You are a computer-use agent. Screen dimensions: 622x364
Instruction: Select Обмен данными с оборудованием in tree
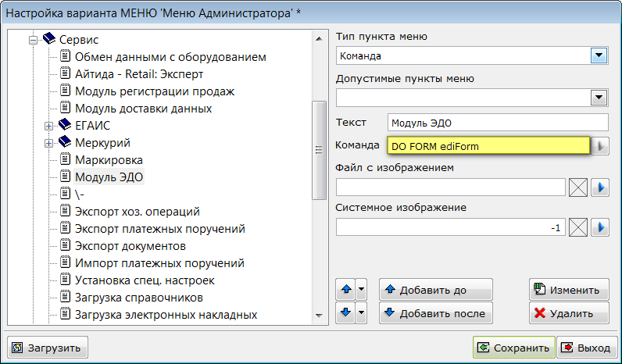[170, 57]
